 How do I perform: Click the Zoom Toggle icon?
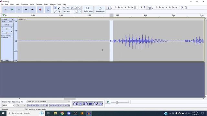[80, 8]
